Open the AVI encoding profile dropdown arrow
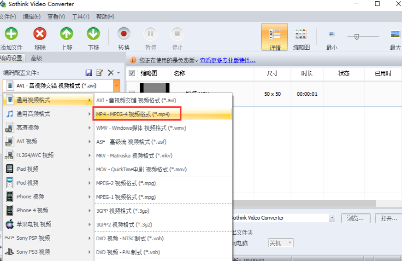Screen dimensions: 402x261 (116, 86)
